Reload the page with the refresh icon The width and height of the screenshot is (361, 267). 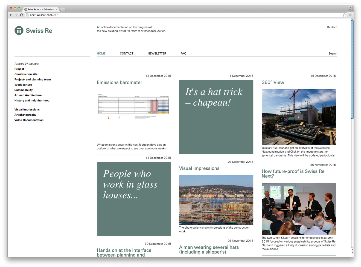tap(21, 15)
